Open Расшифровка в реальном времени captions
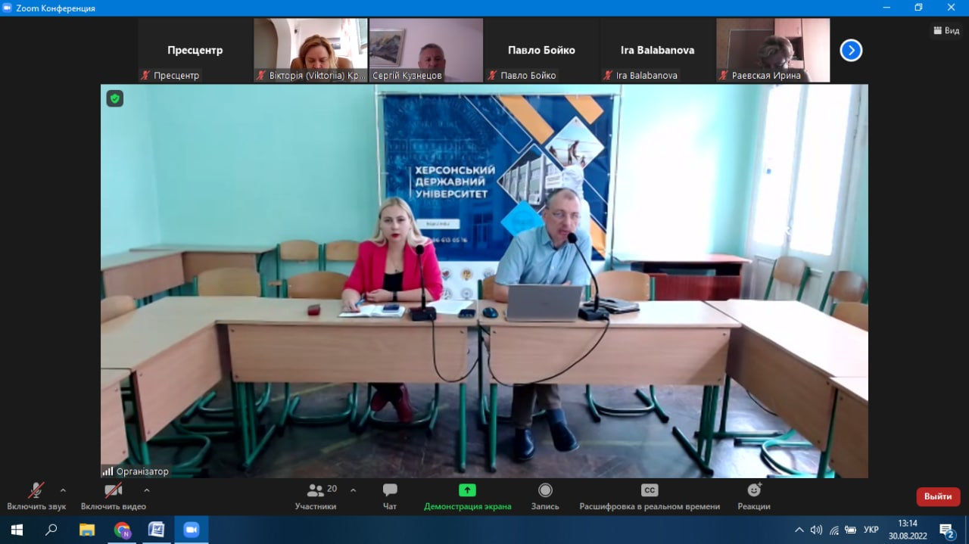The image size is (969, 544). [x=650, y=496]
